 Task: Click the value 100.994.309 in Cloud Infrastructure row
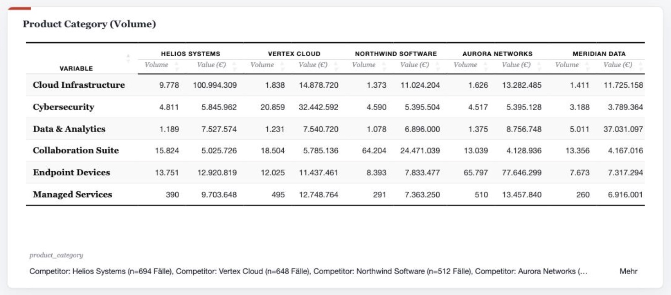[x=215, y=85]
